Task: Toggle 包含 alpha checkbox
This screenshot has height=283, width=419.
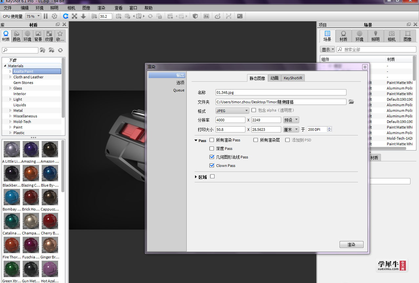Action: [x=254, y=110]
